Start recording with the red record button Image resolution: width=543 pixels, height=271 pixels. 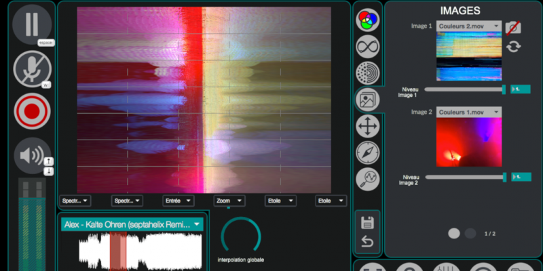(x=32, y=111)
